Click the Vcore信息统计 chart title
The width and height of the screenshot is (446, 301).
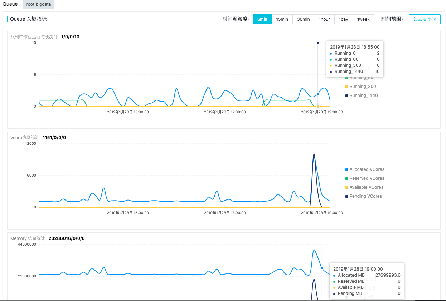[25, 138]
